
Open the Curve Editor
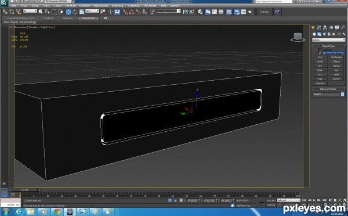(x=215, y=12)
